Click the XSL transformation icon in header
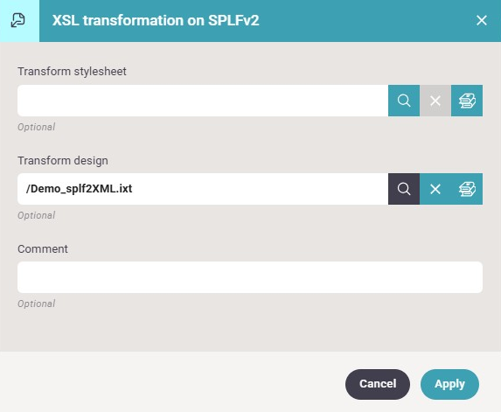This screenshot has width=501, height=412. point(17,20)
